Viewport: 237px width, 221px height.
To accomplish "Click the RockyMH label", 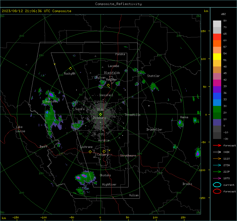I will (x=70, y=74).
